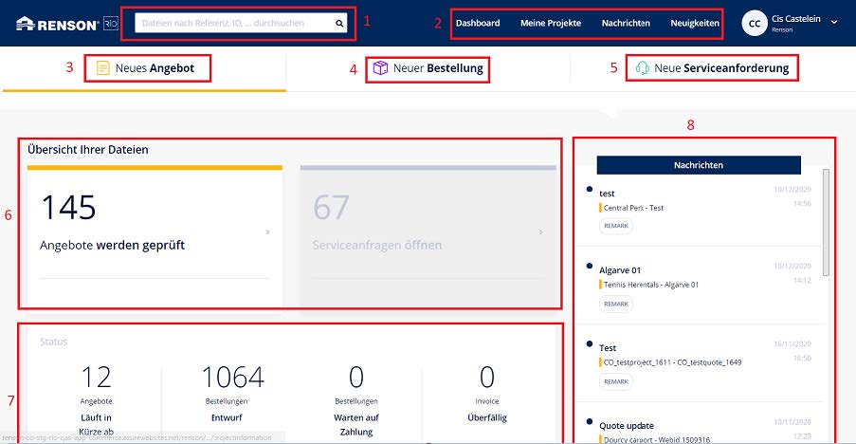This screenshot has width=856, height=444.
Task: Focus the Dateien search input field
Action: pos(232,23)
